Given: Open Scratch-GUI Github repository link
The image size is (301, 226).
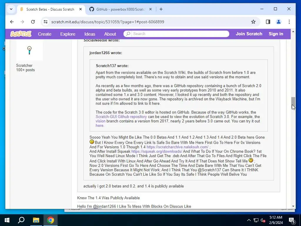Looking at the screenshot, I should [x=121, y=117].
